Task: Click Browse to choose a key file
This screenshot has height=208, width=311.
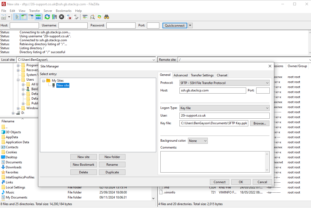Action: (260, 123)
